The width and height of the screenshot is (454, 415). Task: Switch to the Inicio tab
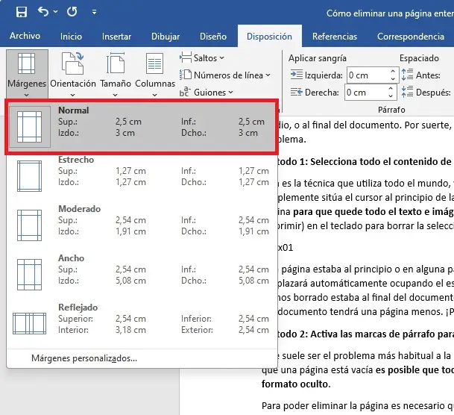tap(71, 37)
